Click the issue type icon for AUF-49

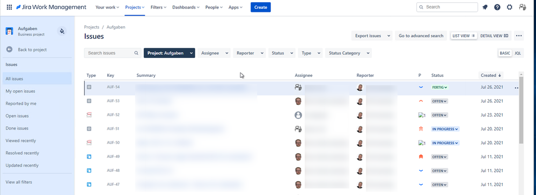click(89, 157)
